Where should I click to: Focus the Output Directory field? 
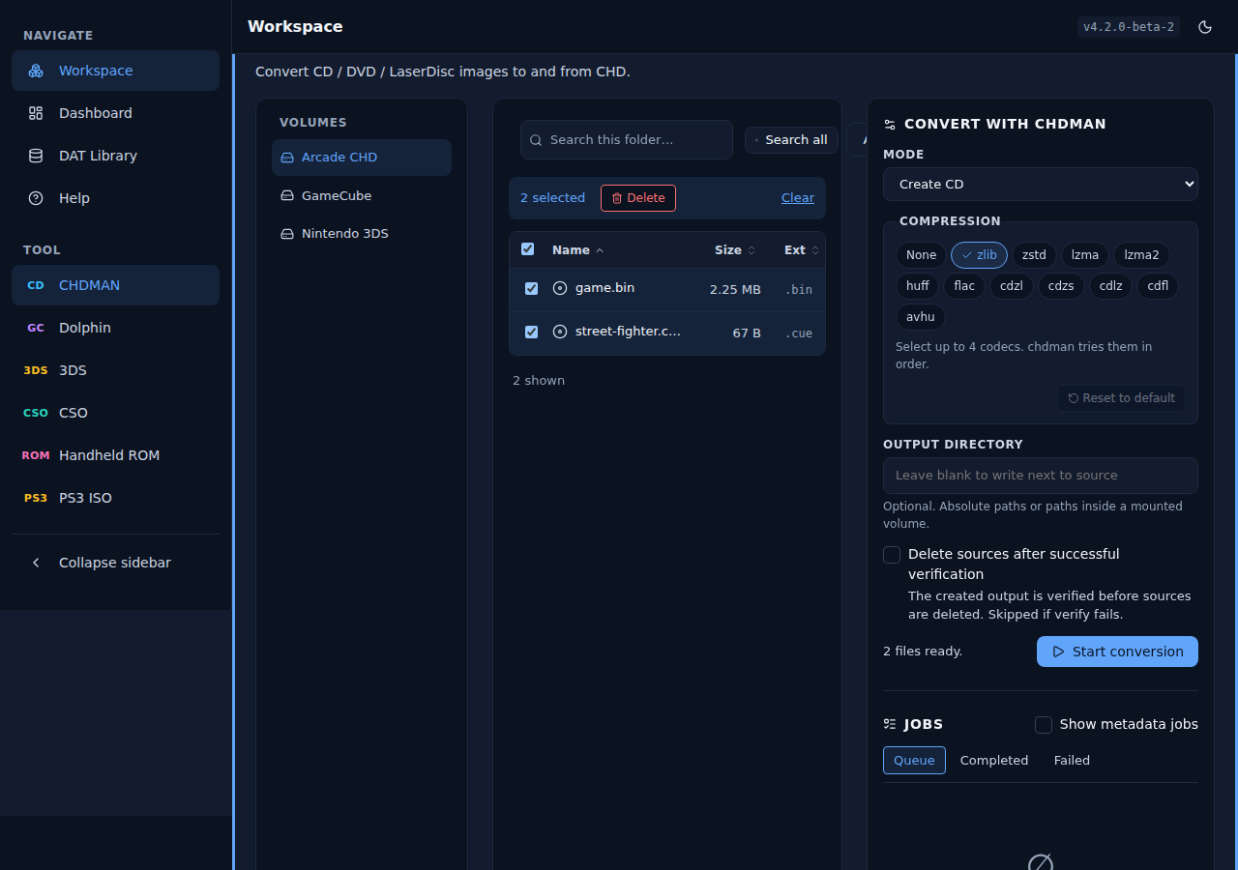click(1041, 476)
